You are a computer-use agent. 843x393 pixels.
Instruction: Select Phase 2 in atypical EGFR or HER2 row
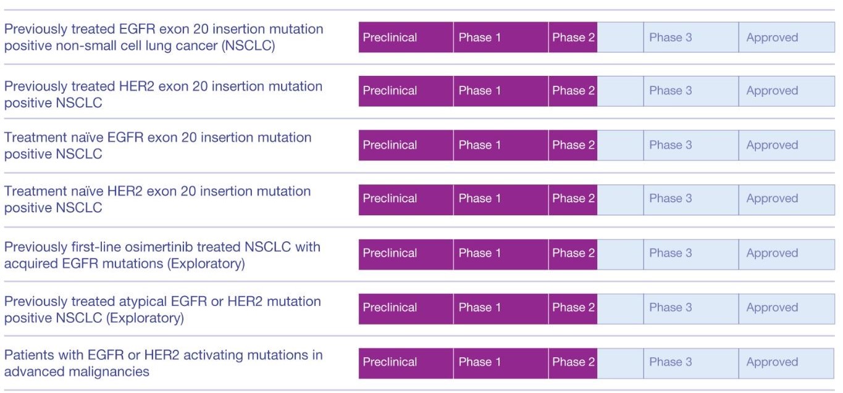pos(572,307)
